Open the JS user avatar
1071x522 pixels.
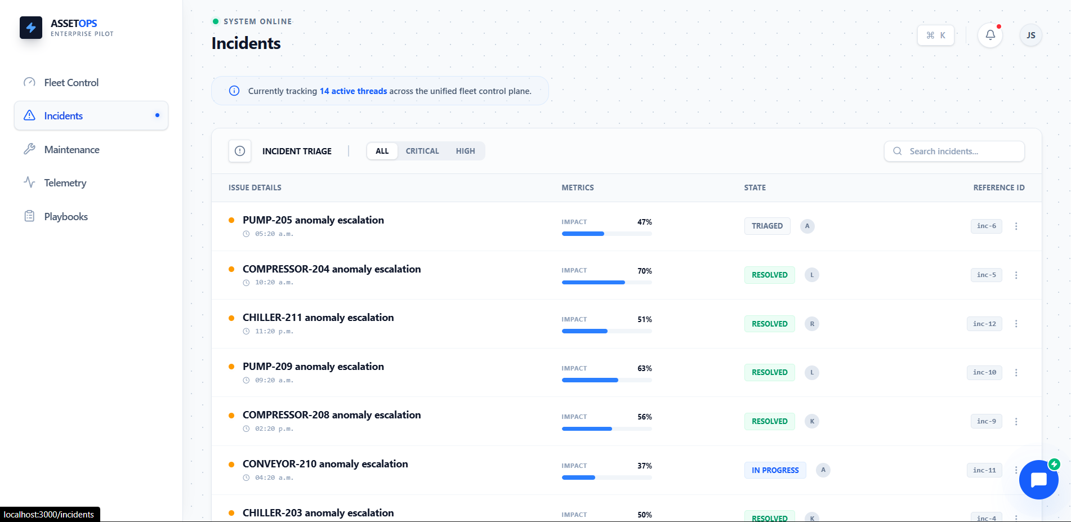coord(1030,35)
